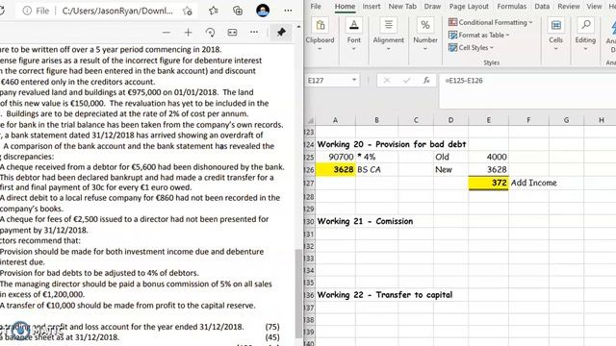
Task: Rotate the PDF page
Action: pyautogui.click(x=210, y=32)
